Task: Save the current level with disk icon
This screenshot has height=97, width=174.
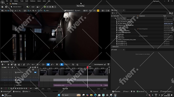Action: tap(2, 7)
